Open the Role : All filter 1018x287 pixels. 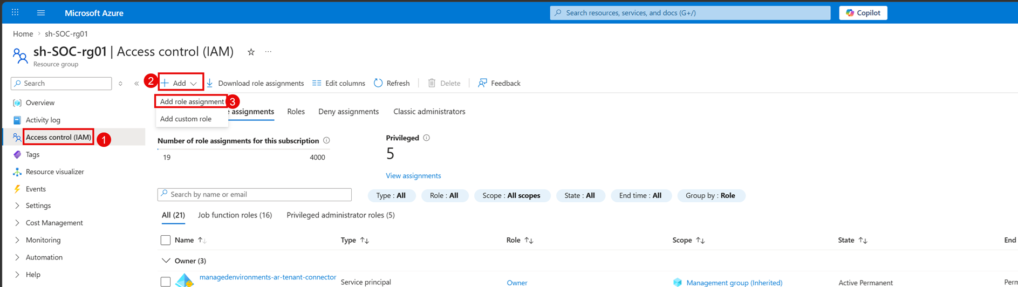(444, 195)
